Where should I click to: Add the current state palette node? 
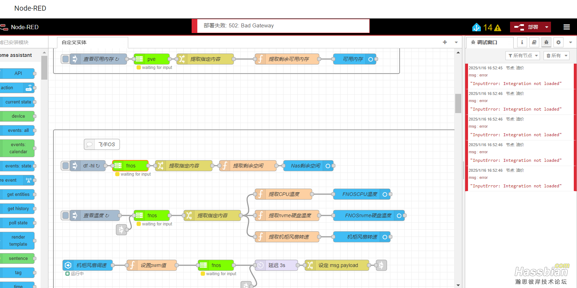[17, 102]
